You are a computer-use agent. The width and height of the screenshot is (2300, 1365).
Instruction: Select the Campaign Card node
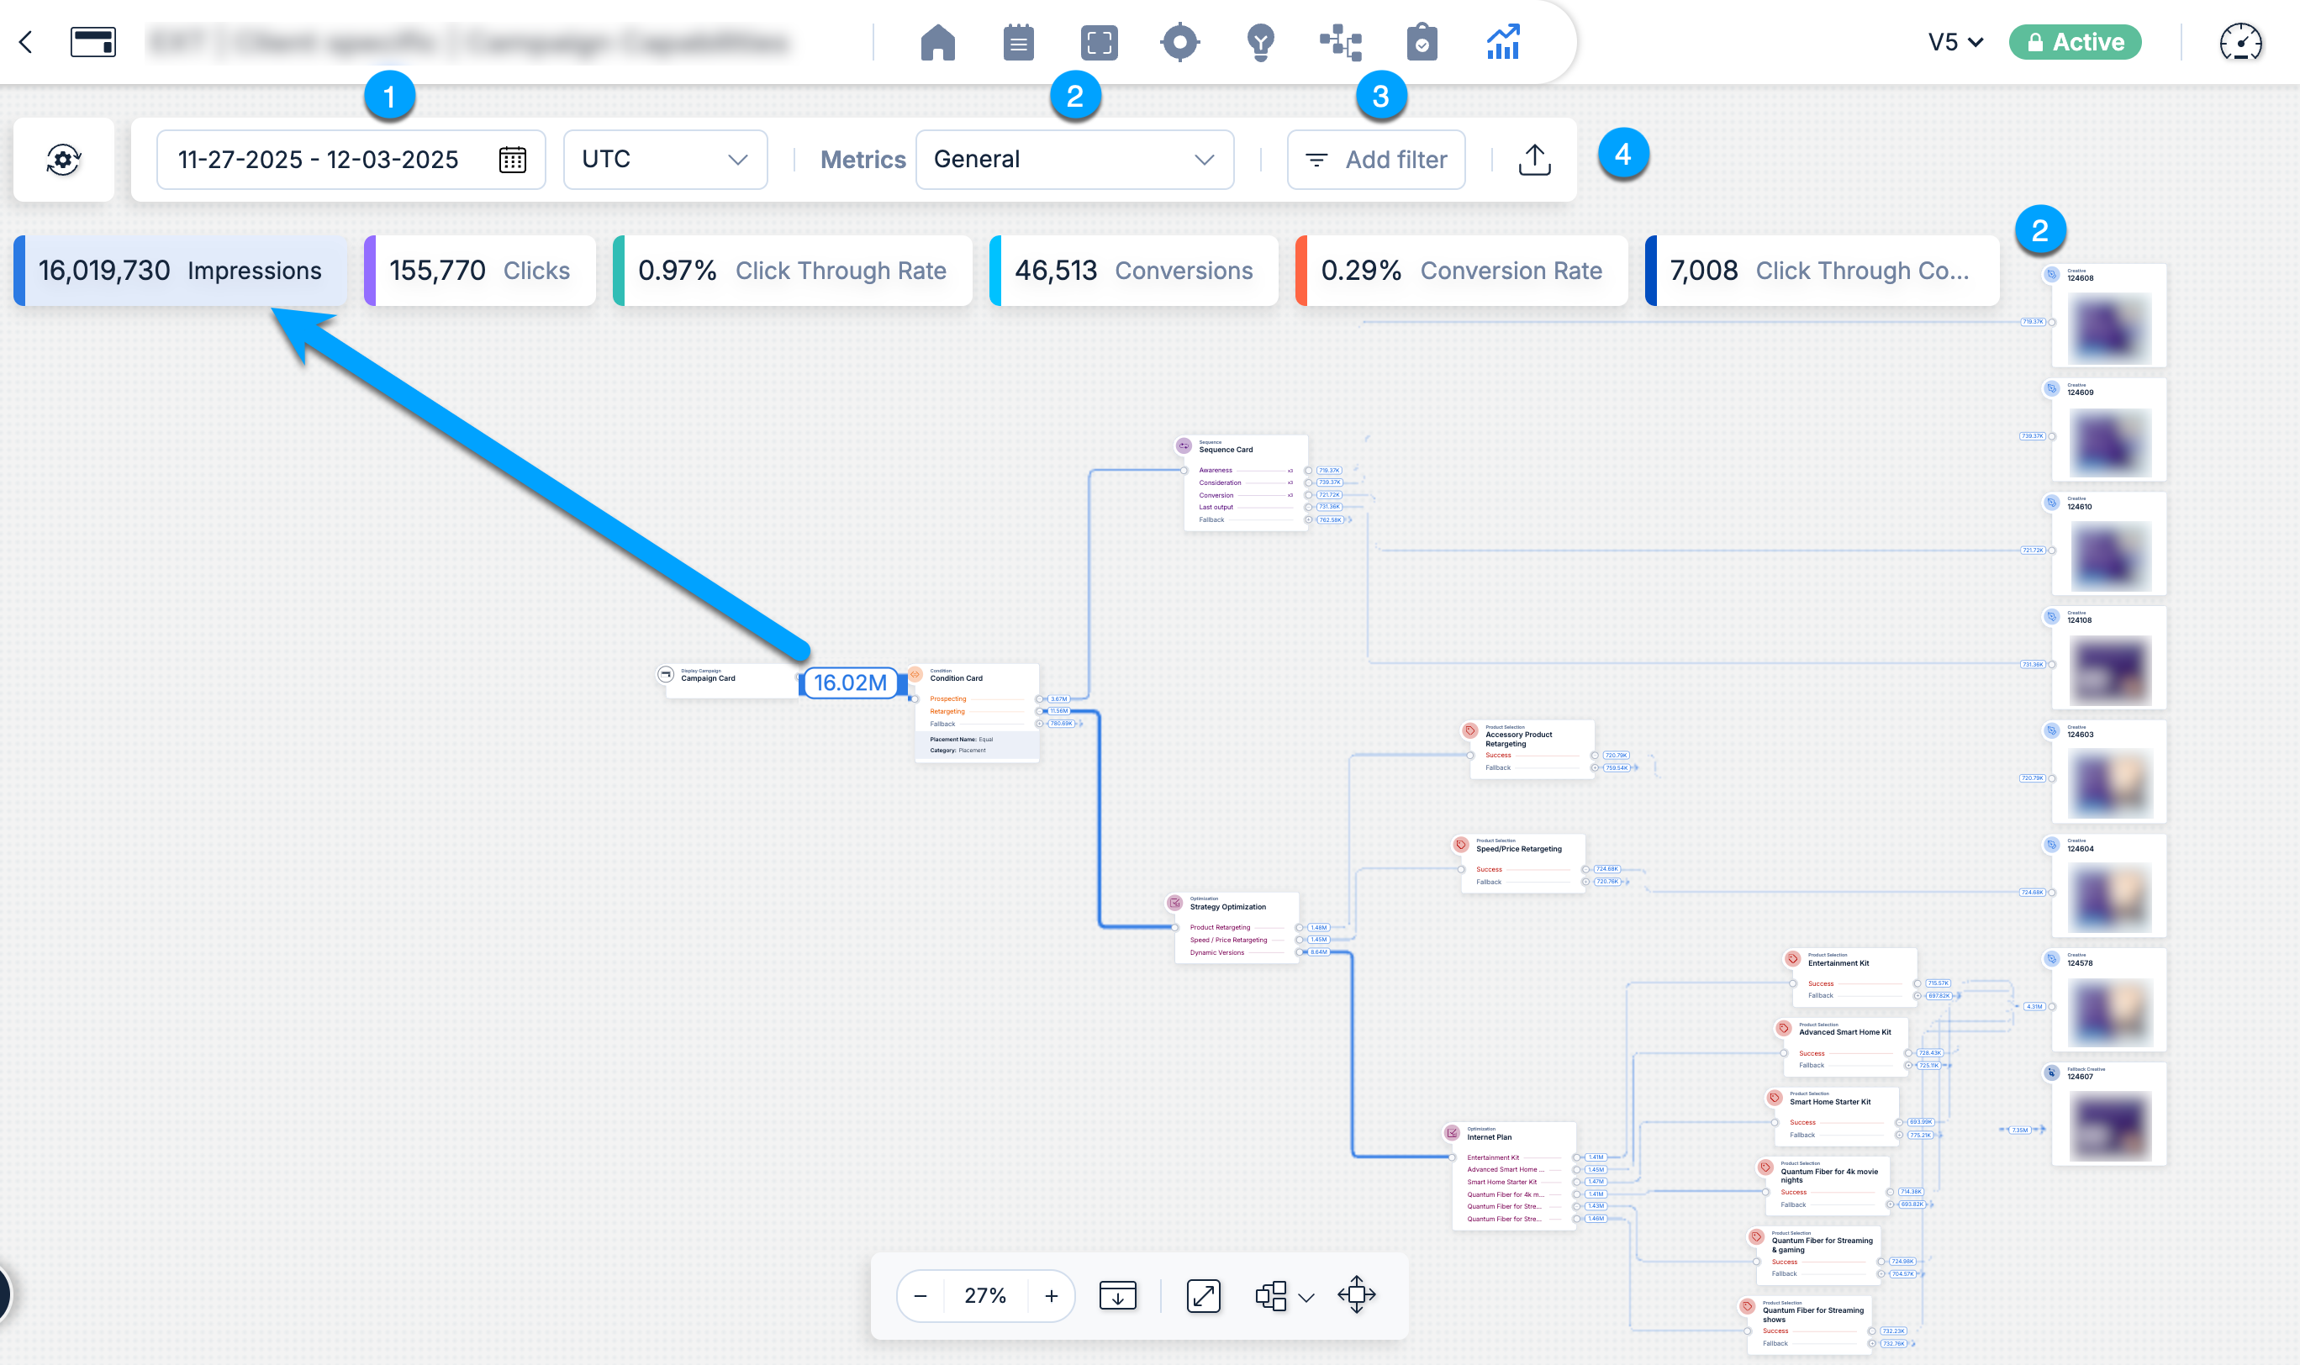pyautogui.click(x=732, y=681)
